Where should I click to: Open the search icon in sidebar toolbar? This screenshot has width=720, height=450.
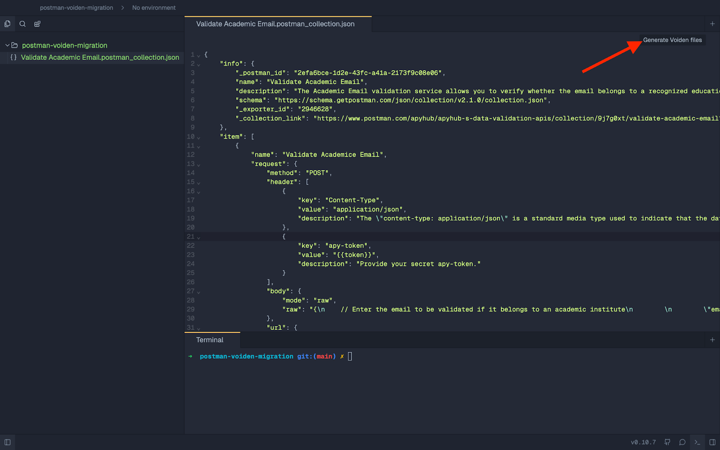22,24
